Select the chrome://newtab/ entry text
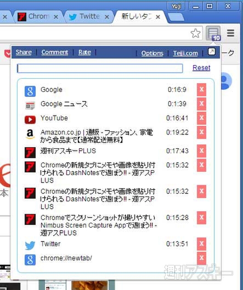The image size is (243, 290). [66, 258]
